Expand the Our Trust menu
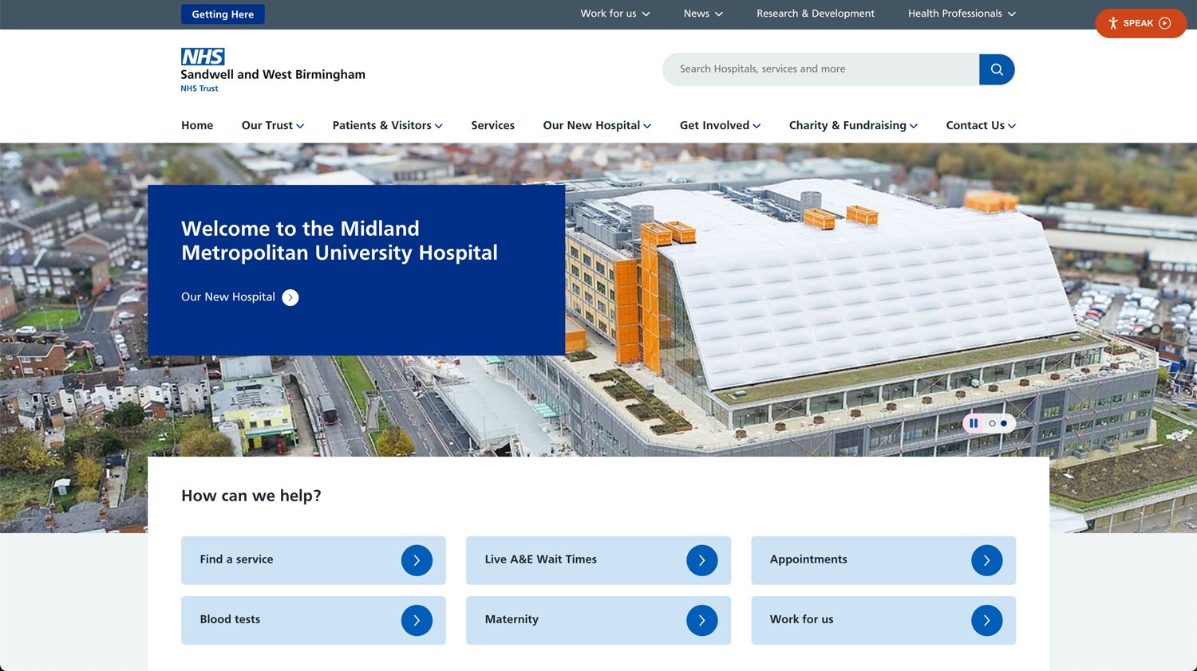 pos(273,126)
